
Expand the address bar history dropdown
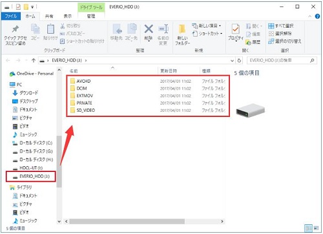click(x=232, y=61)
